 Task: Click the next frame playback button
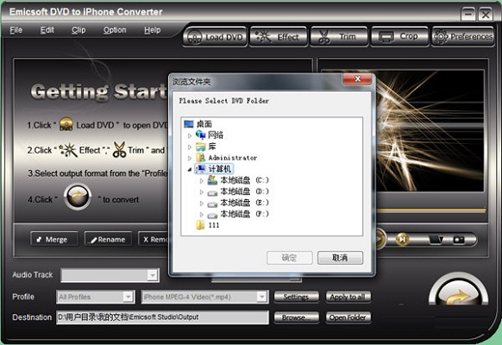[x=403, y=239]
